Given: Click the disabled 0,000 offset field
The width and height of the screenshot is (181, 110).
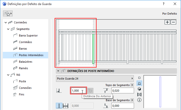Looking at the screenshot, I should 82,106.
